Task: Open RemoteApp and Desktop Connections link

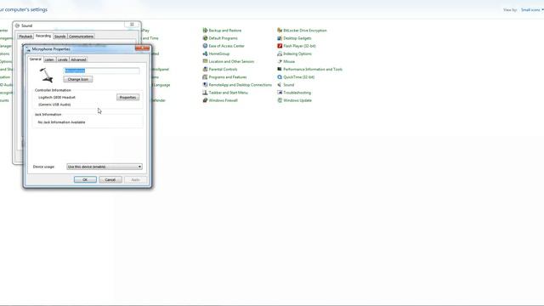Action: pyautogui.click(x=240, y=85)
